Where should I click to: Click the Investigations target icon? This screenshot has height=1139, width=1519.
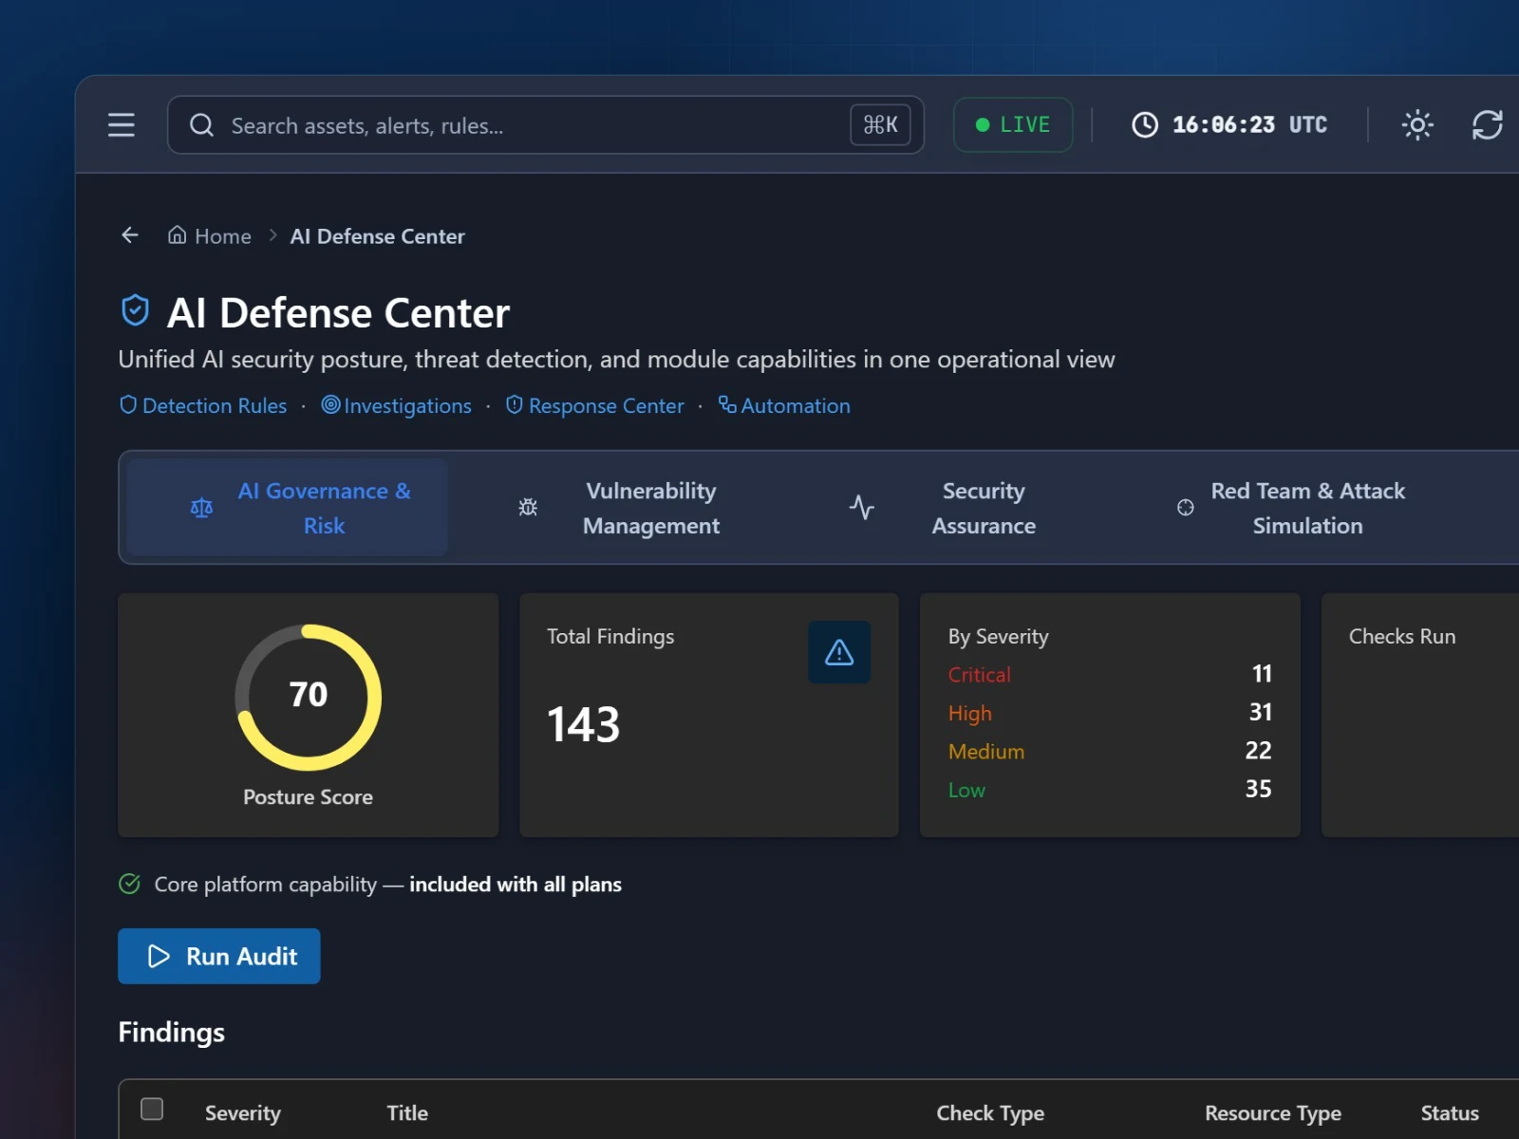tap(330, 404)
